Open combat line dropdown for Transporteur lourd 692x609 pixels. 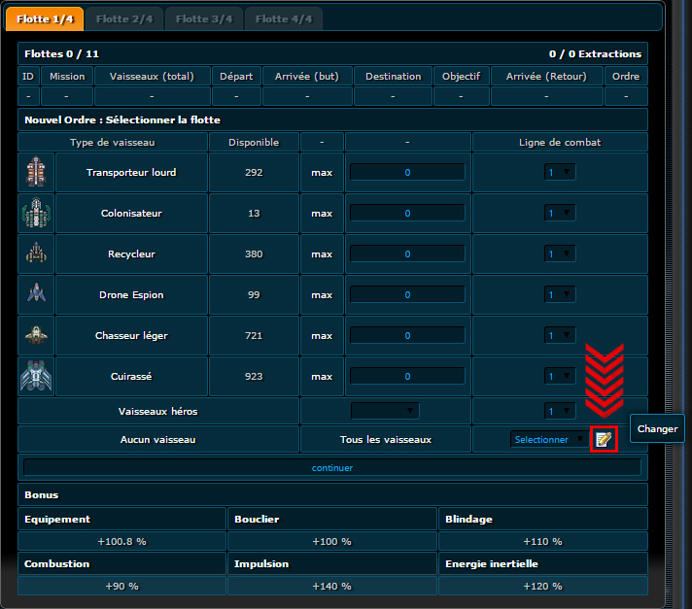560,173
